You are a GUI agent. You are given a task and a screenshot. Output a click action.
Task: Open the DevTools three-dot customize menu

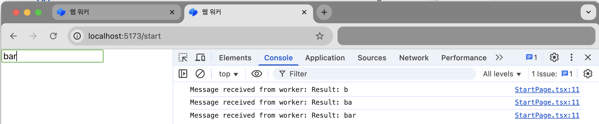(x=571, y=58)
